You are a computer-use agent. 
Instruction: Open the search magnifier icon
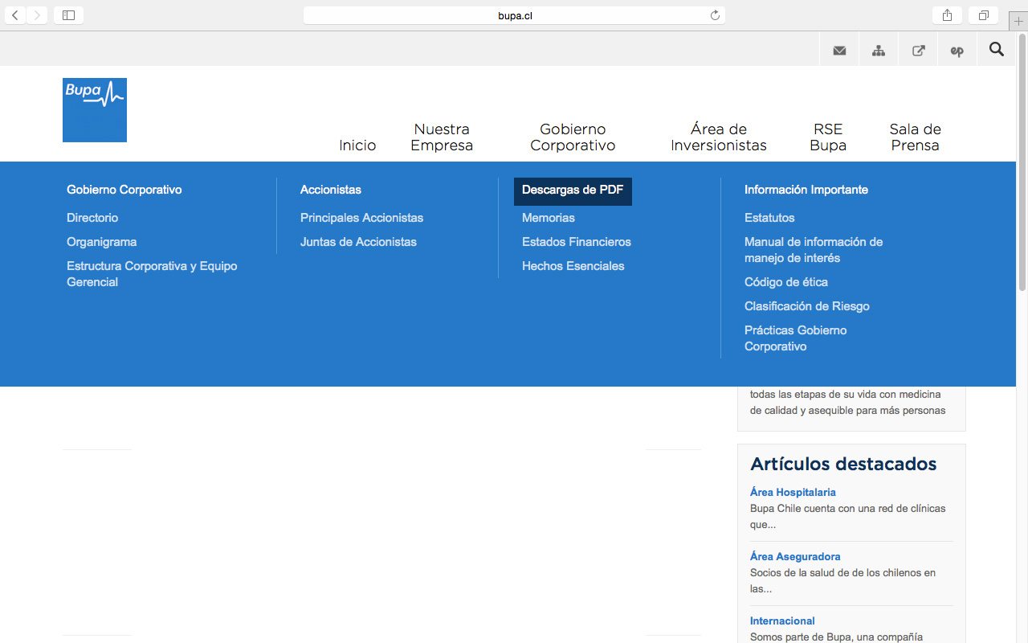[x=997, y=50]
